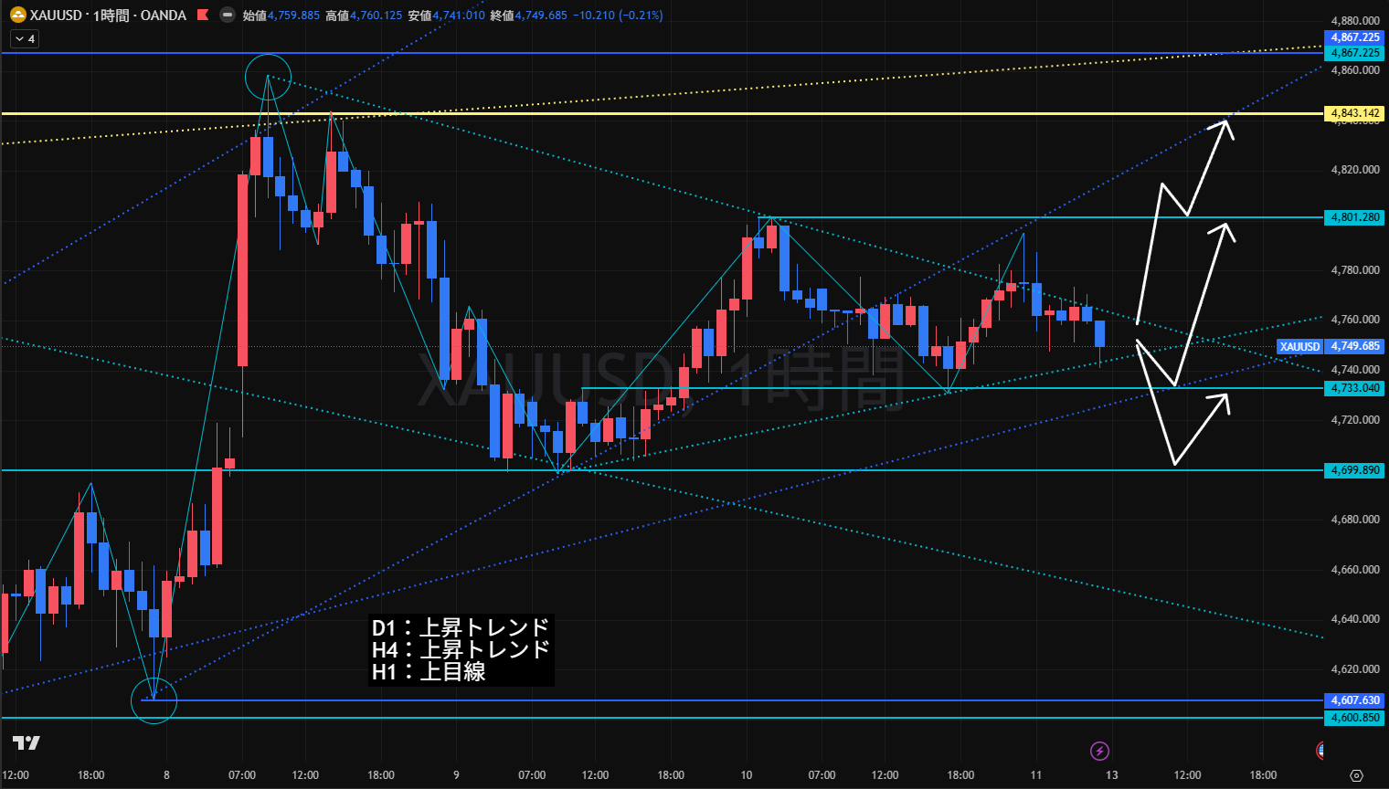Click the D1/H4/H1 trend text annotation box
The height and width of the screenshot is (789, 1389).
(461, 649)
